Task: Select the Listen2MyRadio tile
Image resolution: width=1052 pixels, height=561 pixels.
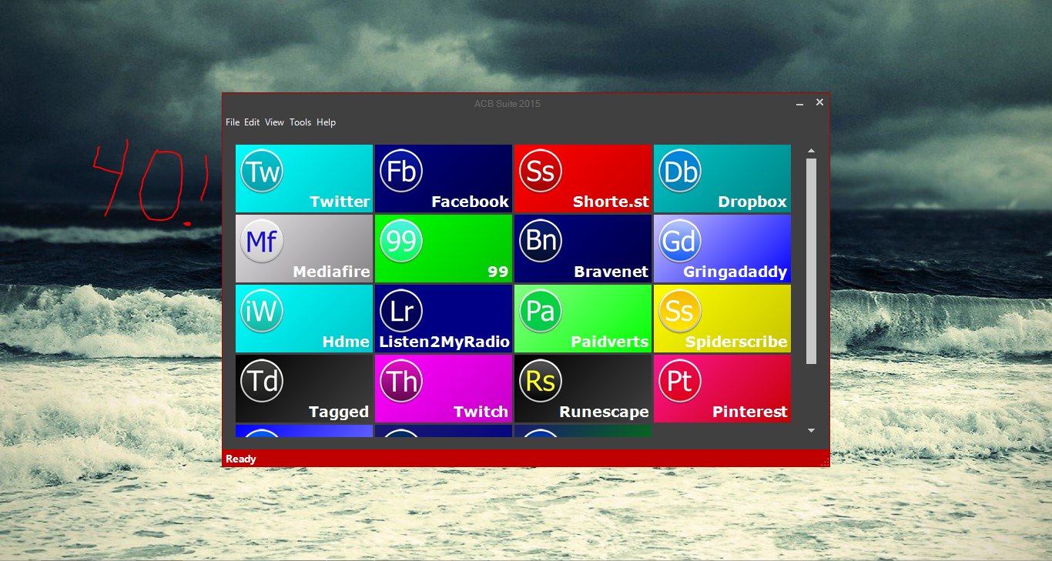Action: click(x=444, y=319)
